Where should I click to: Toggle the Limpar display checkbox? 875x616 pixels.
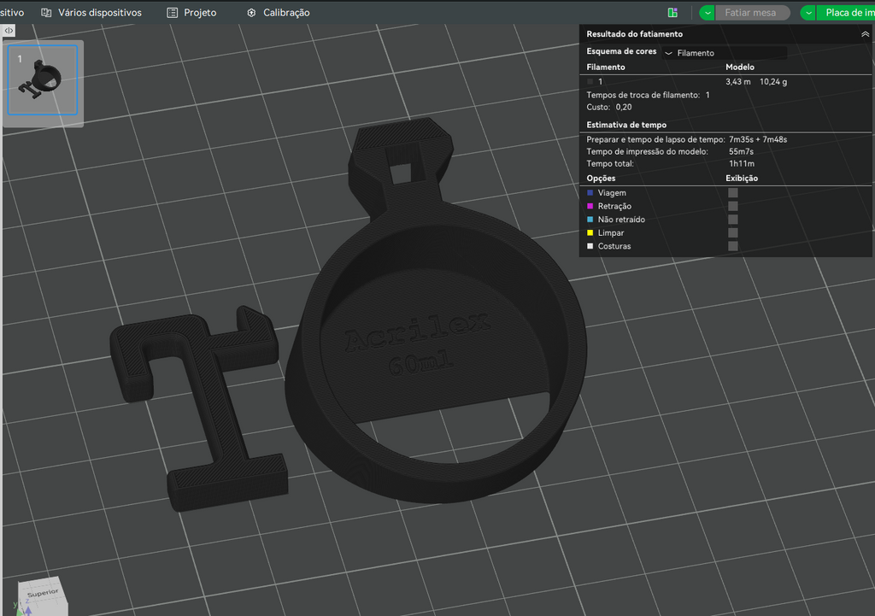[732, 232]
